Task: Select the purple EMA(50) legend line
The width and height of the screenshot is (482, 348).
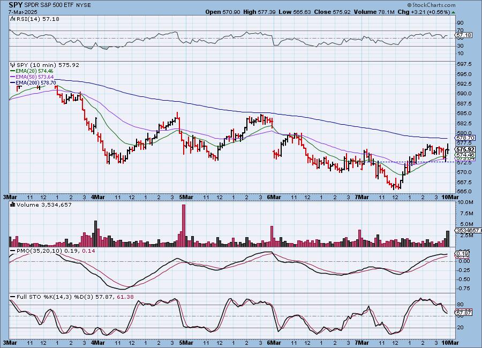Action: coord(13,77)
